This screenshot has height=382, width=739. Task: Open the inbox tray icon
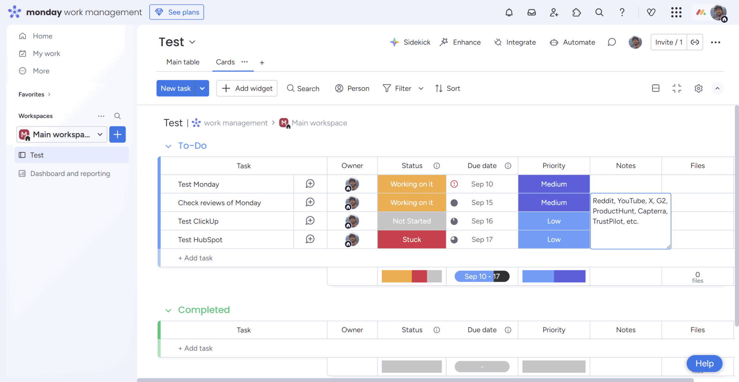click(532, 12)
